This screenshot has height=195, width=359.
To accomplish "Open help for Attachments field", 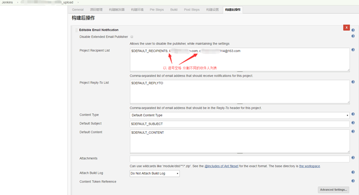I will [x=353, y=157].
